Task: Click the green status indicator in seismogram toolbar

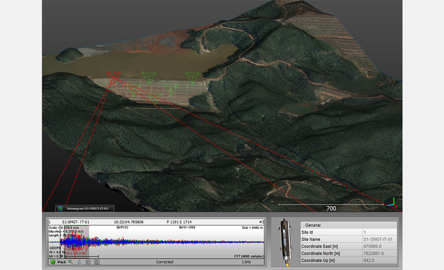Action: click(x=53, y=262)
